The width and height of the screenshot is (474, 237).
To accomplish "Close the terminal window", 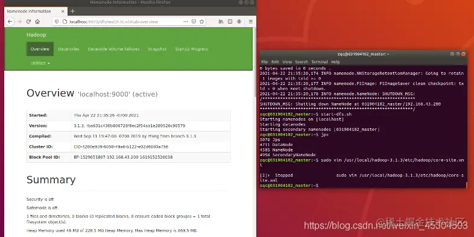I will (x=463, y=54).
